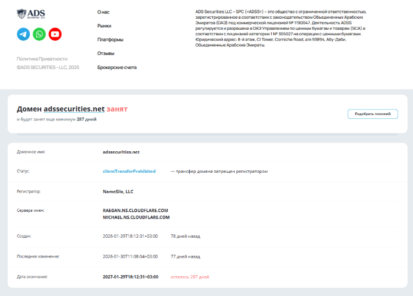The height and width of the screenshot is (296, 413).
Task: Click the '78 дней назад' text
Action: coord(185,236)
